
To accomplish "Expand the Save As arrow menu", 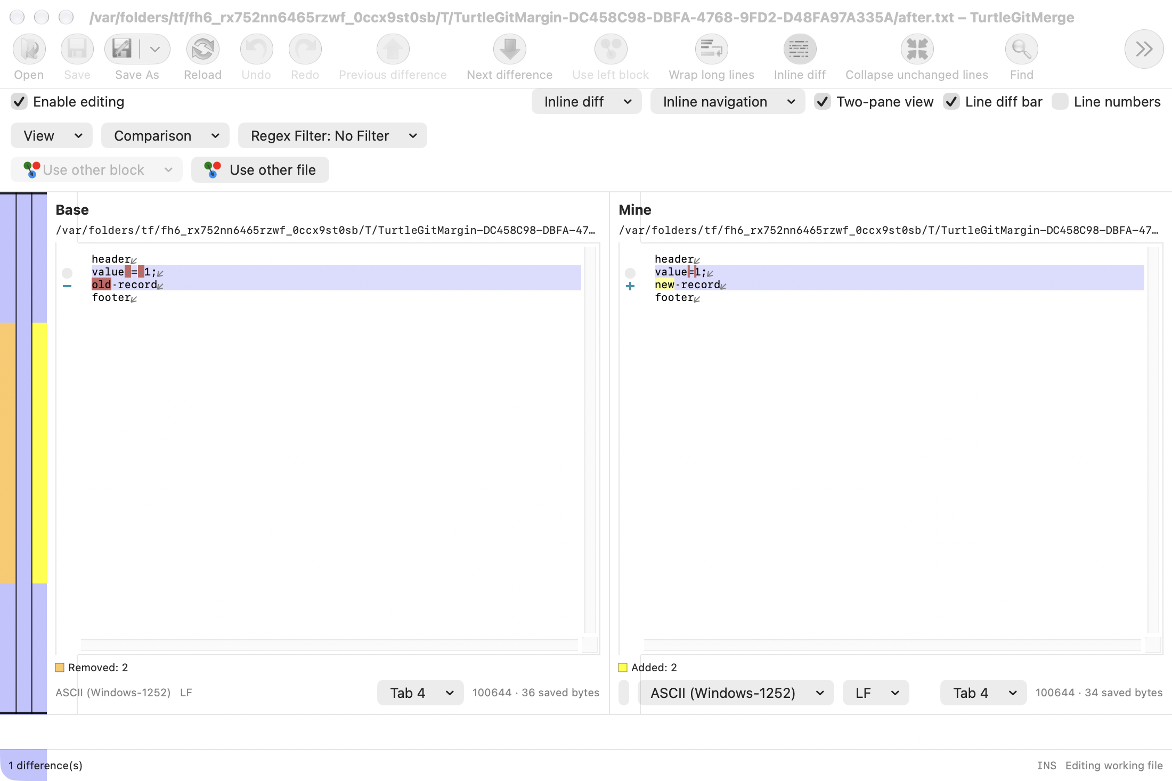I will point(155,49).
